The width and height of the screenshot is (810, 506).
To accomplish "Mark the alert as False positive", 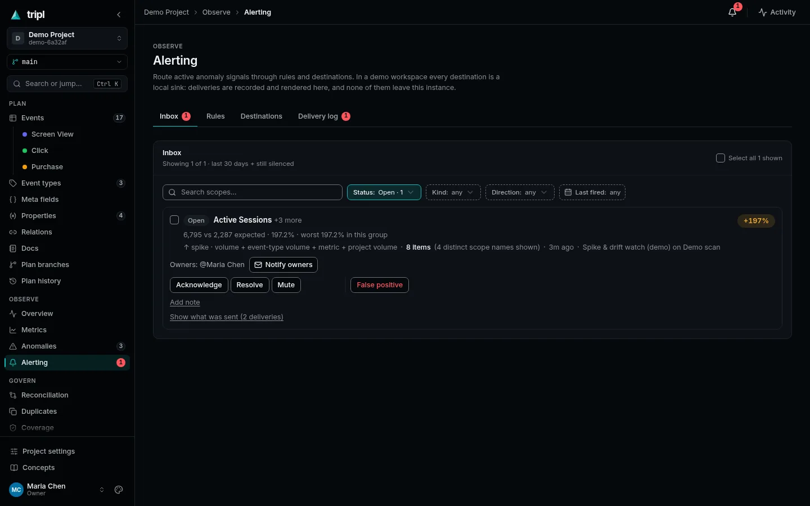I will [380, 285].
